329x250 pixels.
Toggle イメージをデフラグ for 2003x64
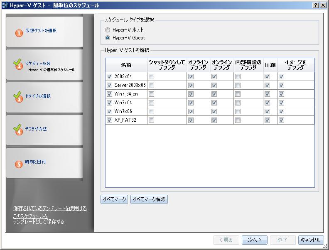pos(281,76)
